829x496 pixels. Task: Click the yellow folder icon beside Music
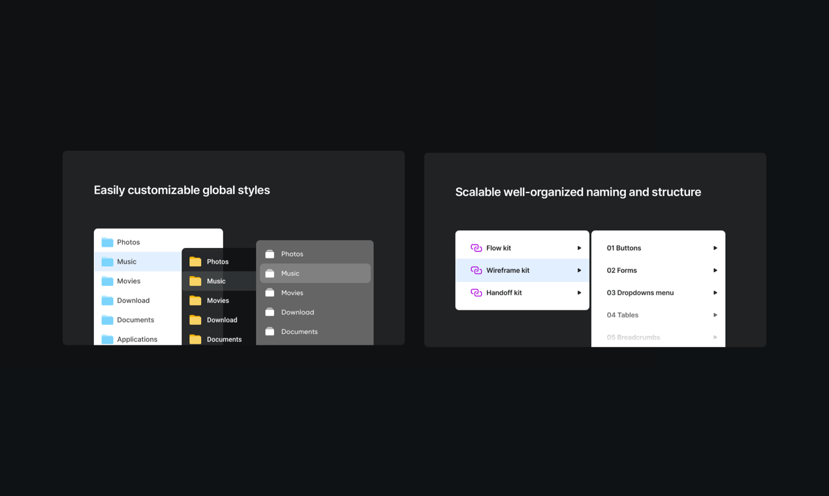coord(196,281)
